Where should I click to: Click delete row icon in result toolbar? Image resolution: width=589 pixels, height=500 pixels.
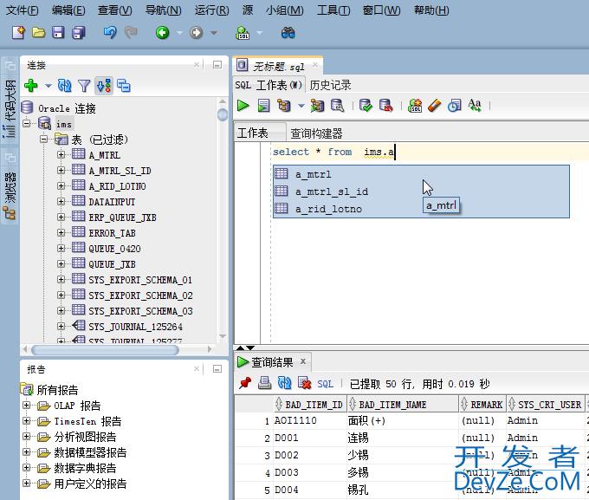point(305,384)
